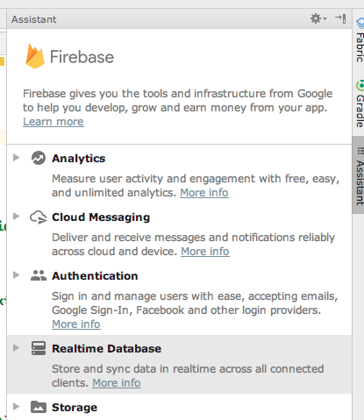Click the Storage folder image icon
The height and width of the screenshot is (420, 364).
tap(39, 407)
